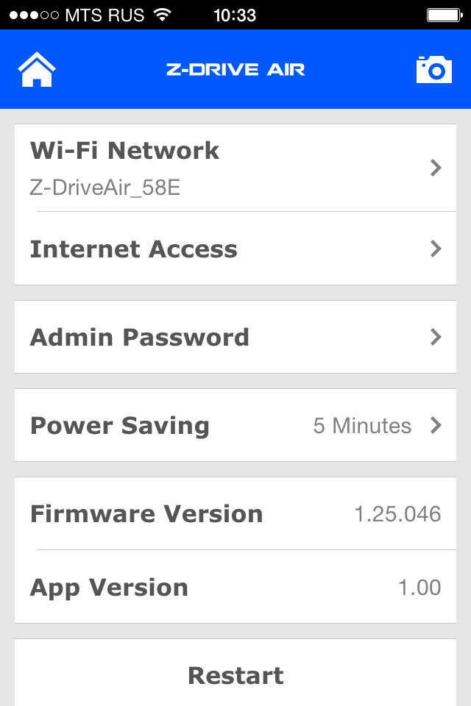
Task: Tap the Home icon in header
Action: (37, 70)
